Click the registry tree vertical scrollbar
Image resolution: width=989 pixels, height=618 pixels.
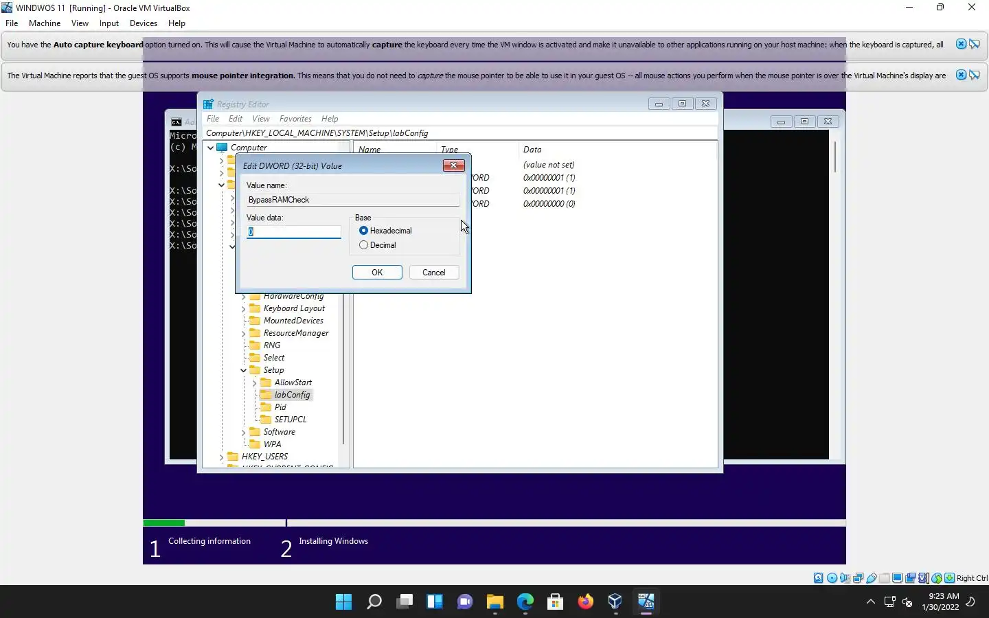(343, 370)
